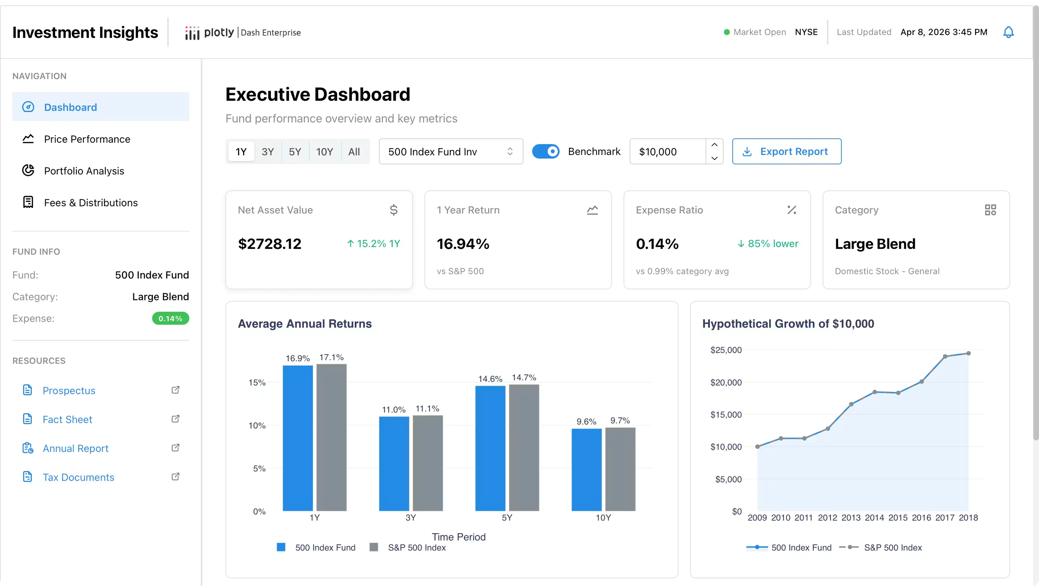This screenshot has width=1039, height=586.
Task: Click the Plotly logo icon
Action: 193,33
